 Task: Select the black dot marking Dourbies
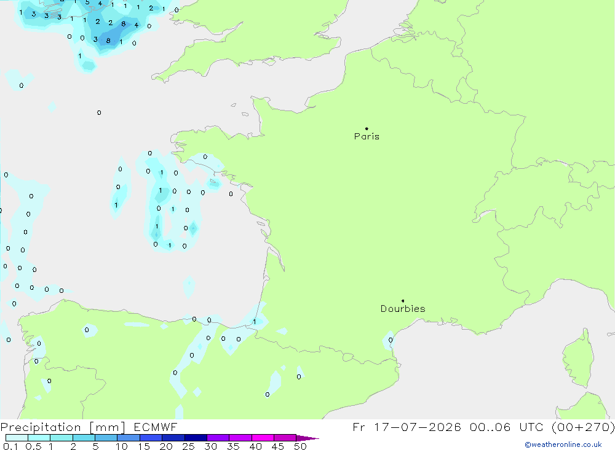403,301
